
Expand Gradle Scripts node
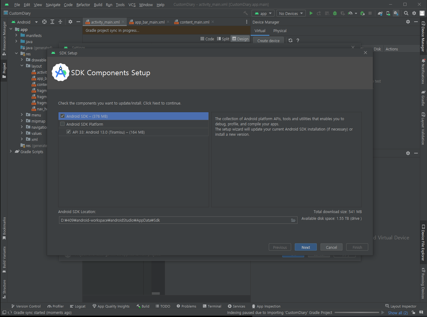pos(11,152)
